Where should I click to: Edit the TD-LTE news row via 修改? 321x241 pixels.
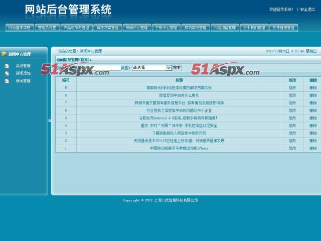(x=292, y=141)
